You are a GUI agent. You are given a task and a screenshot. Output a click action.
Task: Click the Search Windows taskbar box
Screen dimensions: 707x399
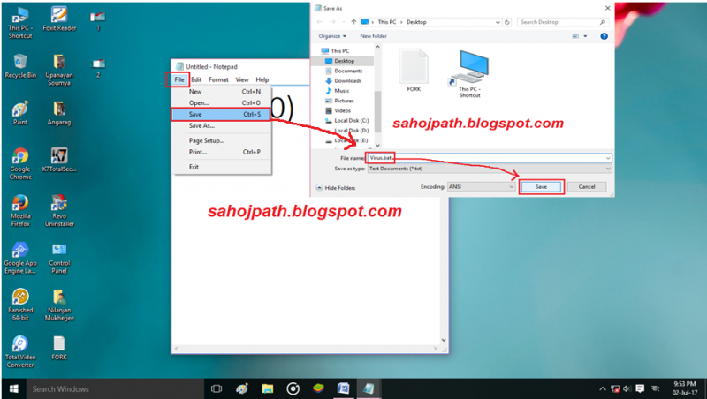[115, 388]
